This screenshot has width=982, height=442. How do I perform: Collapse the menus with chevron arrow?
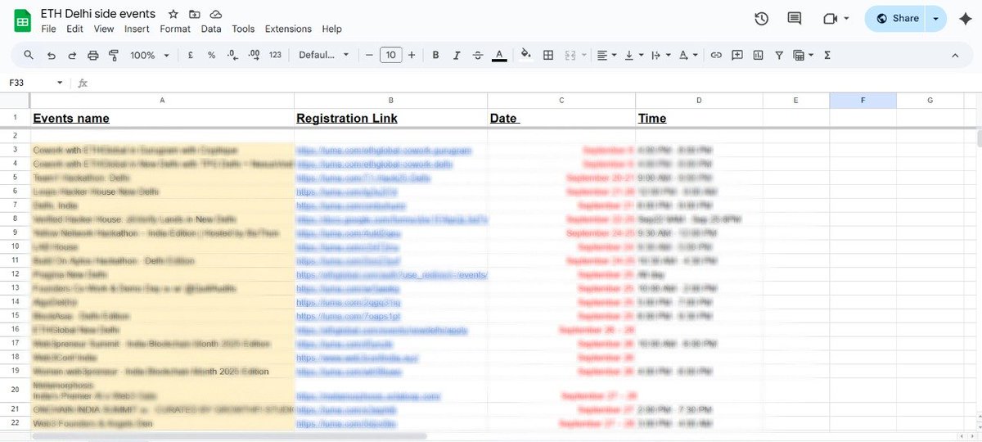click(955, 55)
